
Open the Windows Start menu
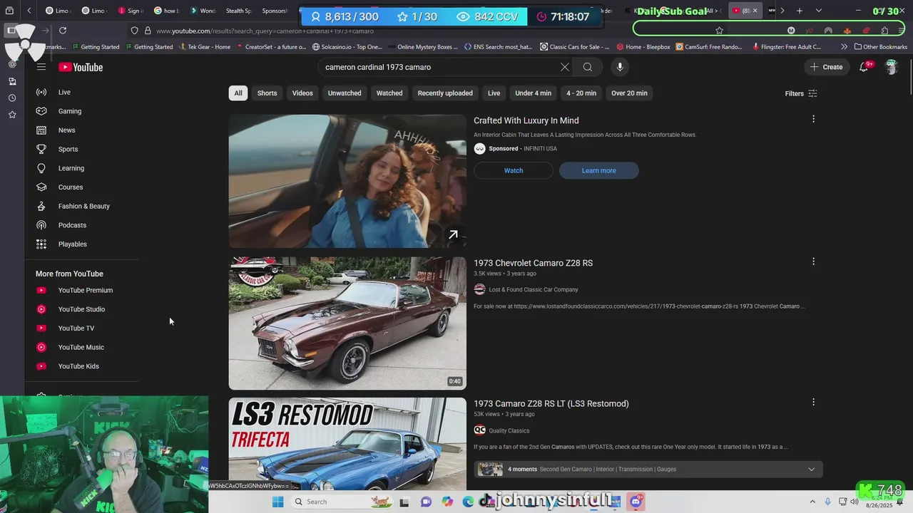278,502
